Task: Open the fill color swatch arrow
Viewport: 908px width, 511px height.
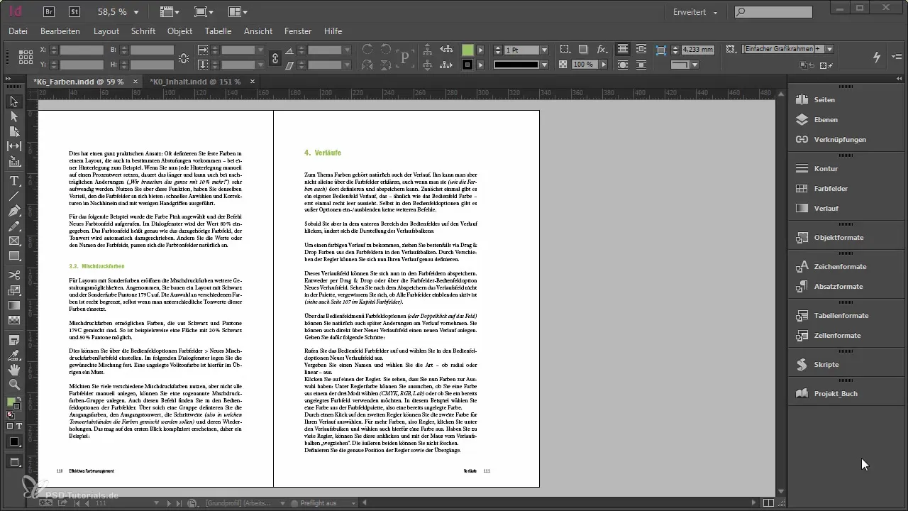Action: tap(480, 50)
